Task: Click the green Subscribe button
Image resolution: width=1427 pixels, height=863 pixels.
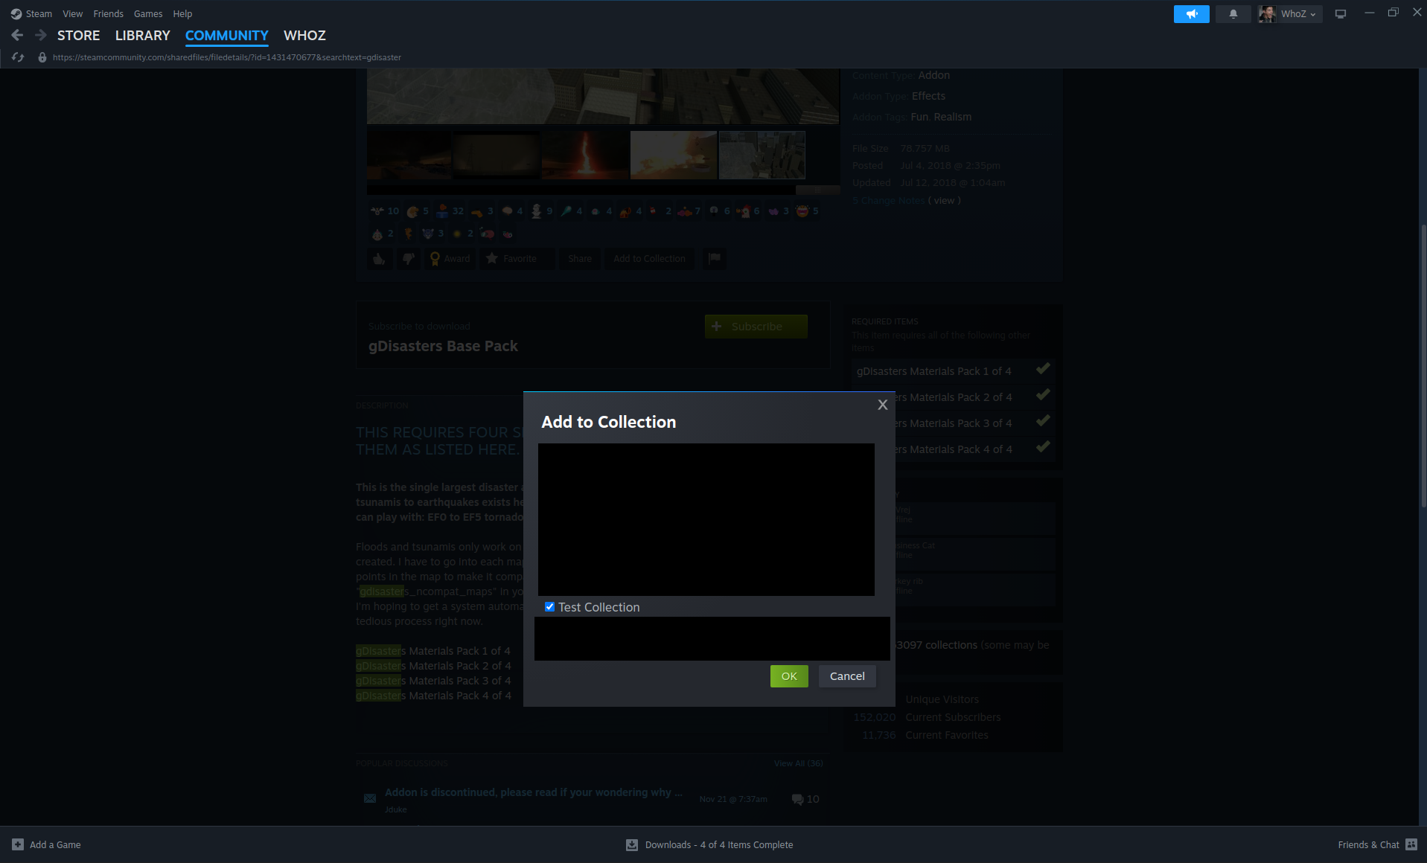Action: (x=756, y=326)
